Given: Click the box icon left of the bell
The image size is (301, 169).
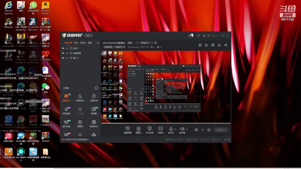Looking at the screenshot, I should point(213,45).
